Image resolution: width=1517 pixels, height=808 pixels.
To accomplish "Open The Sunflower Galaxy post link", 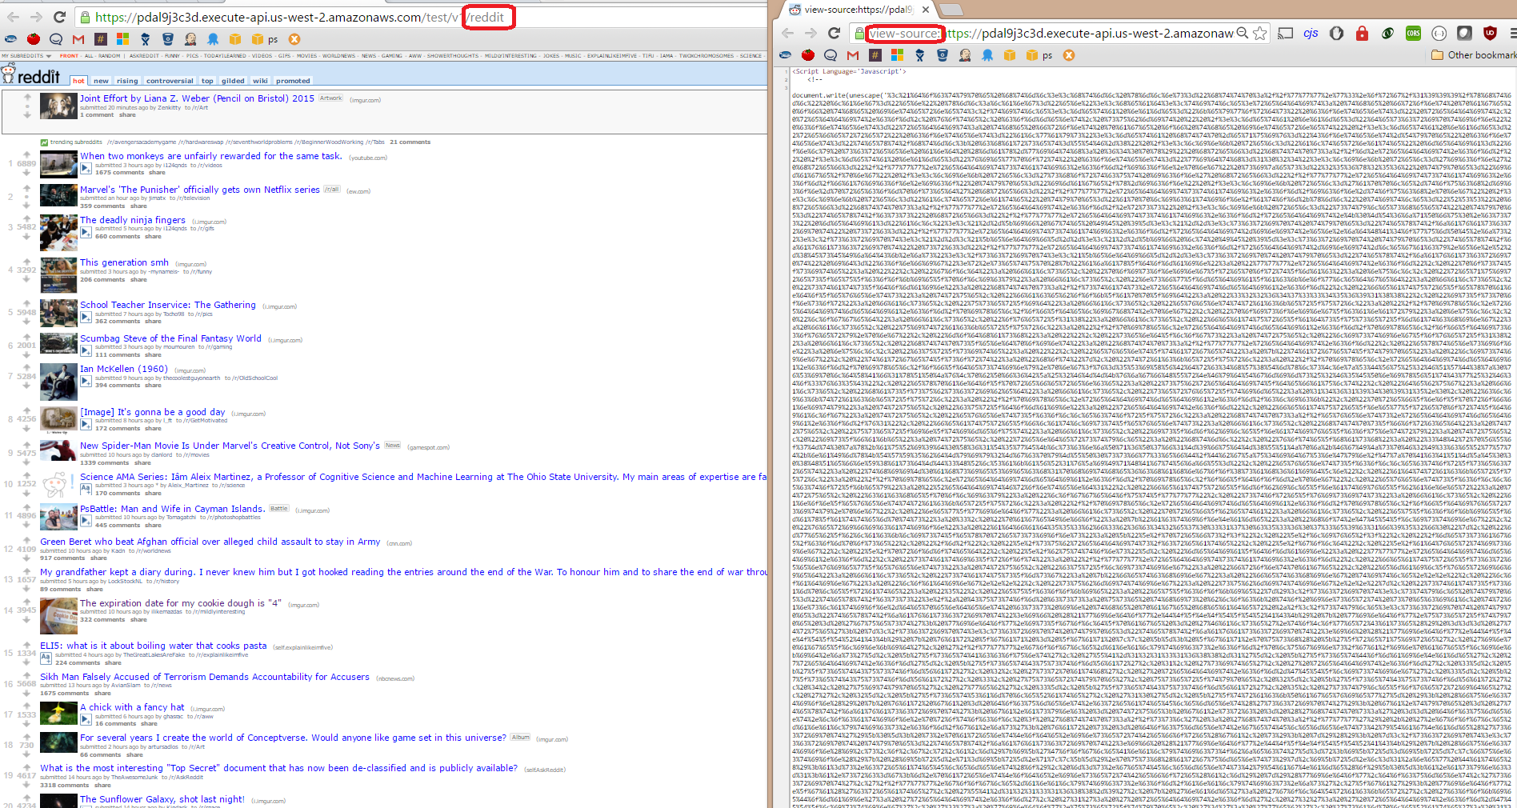I will pyautogui.click(x=162, y=798).
